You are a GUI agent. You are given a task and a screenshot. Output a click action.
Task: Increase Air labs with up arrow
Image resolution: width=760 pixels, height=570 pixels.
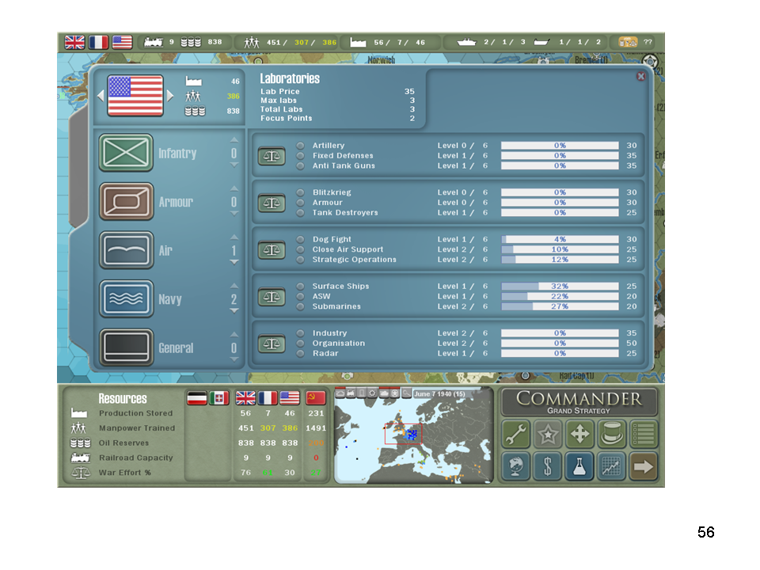(234, 237)
